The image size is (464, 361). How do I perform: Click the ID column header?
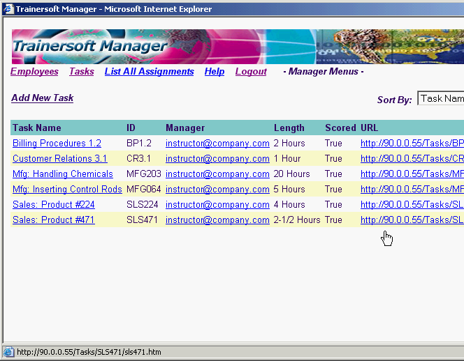[131, 128]
